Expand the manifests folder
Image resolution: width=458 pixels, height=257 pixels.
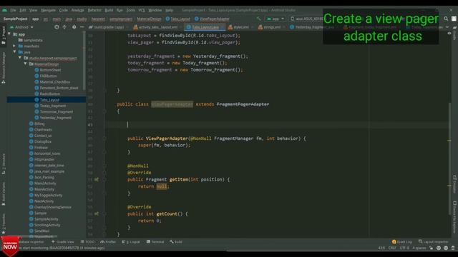click(14, 46)
